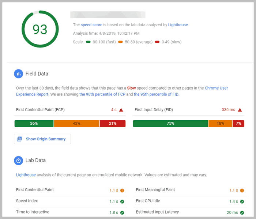Click red warning triangle next to FCP 4 s

coord(121,110)
